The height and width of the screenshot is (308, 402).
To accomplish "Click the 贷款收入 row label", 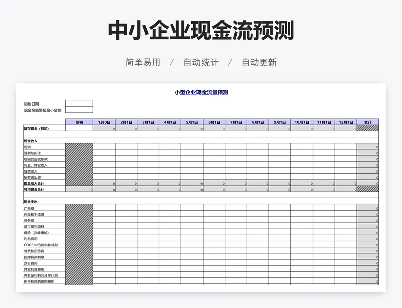I will coord(31,171).
